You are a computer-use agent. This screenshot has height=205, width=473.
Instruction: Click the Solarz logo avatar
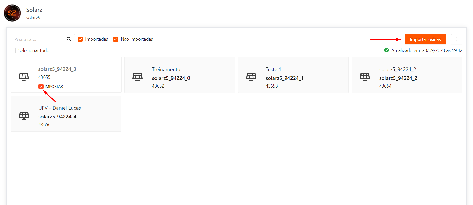click(x=12, y=13)
